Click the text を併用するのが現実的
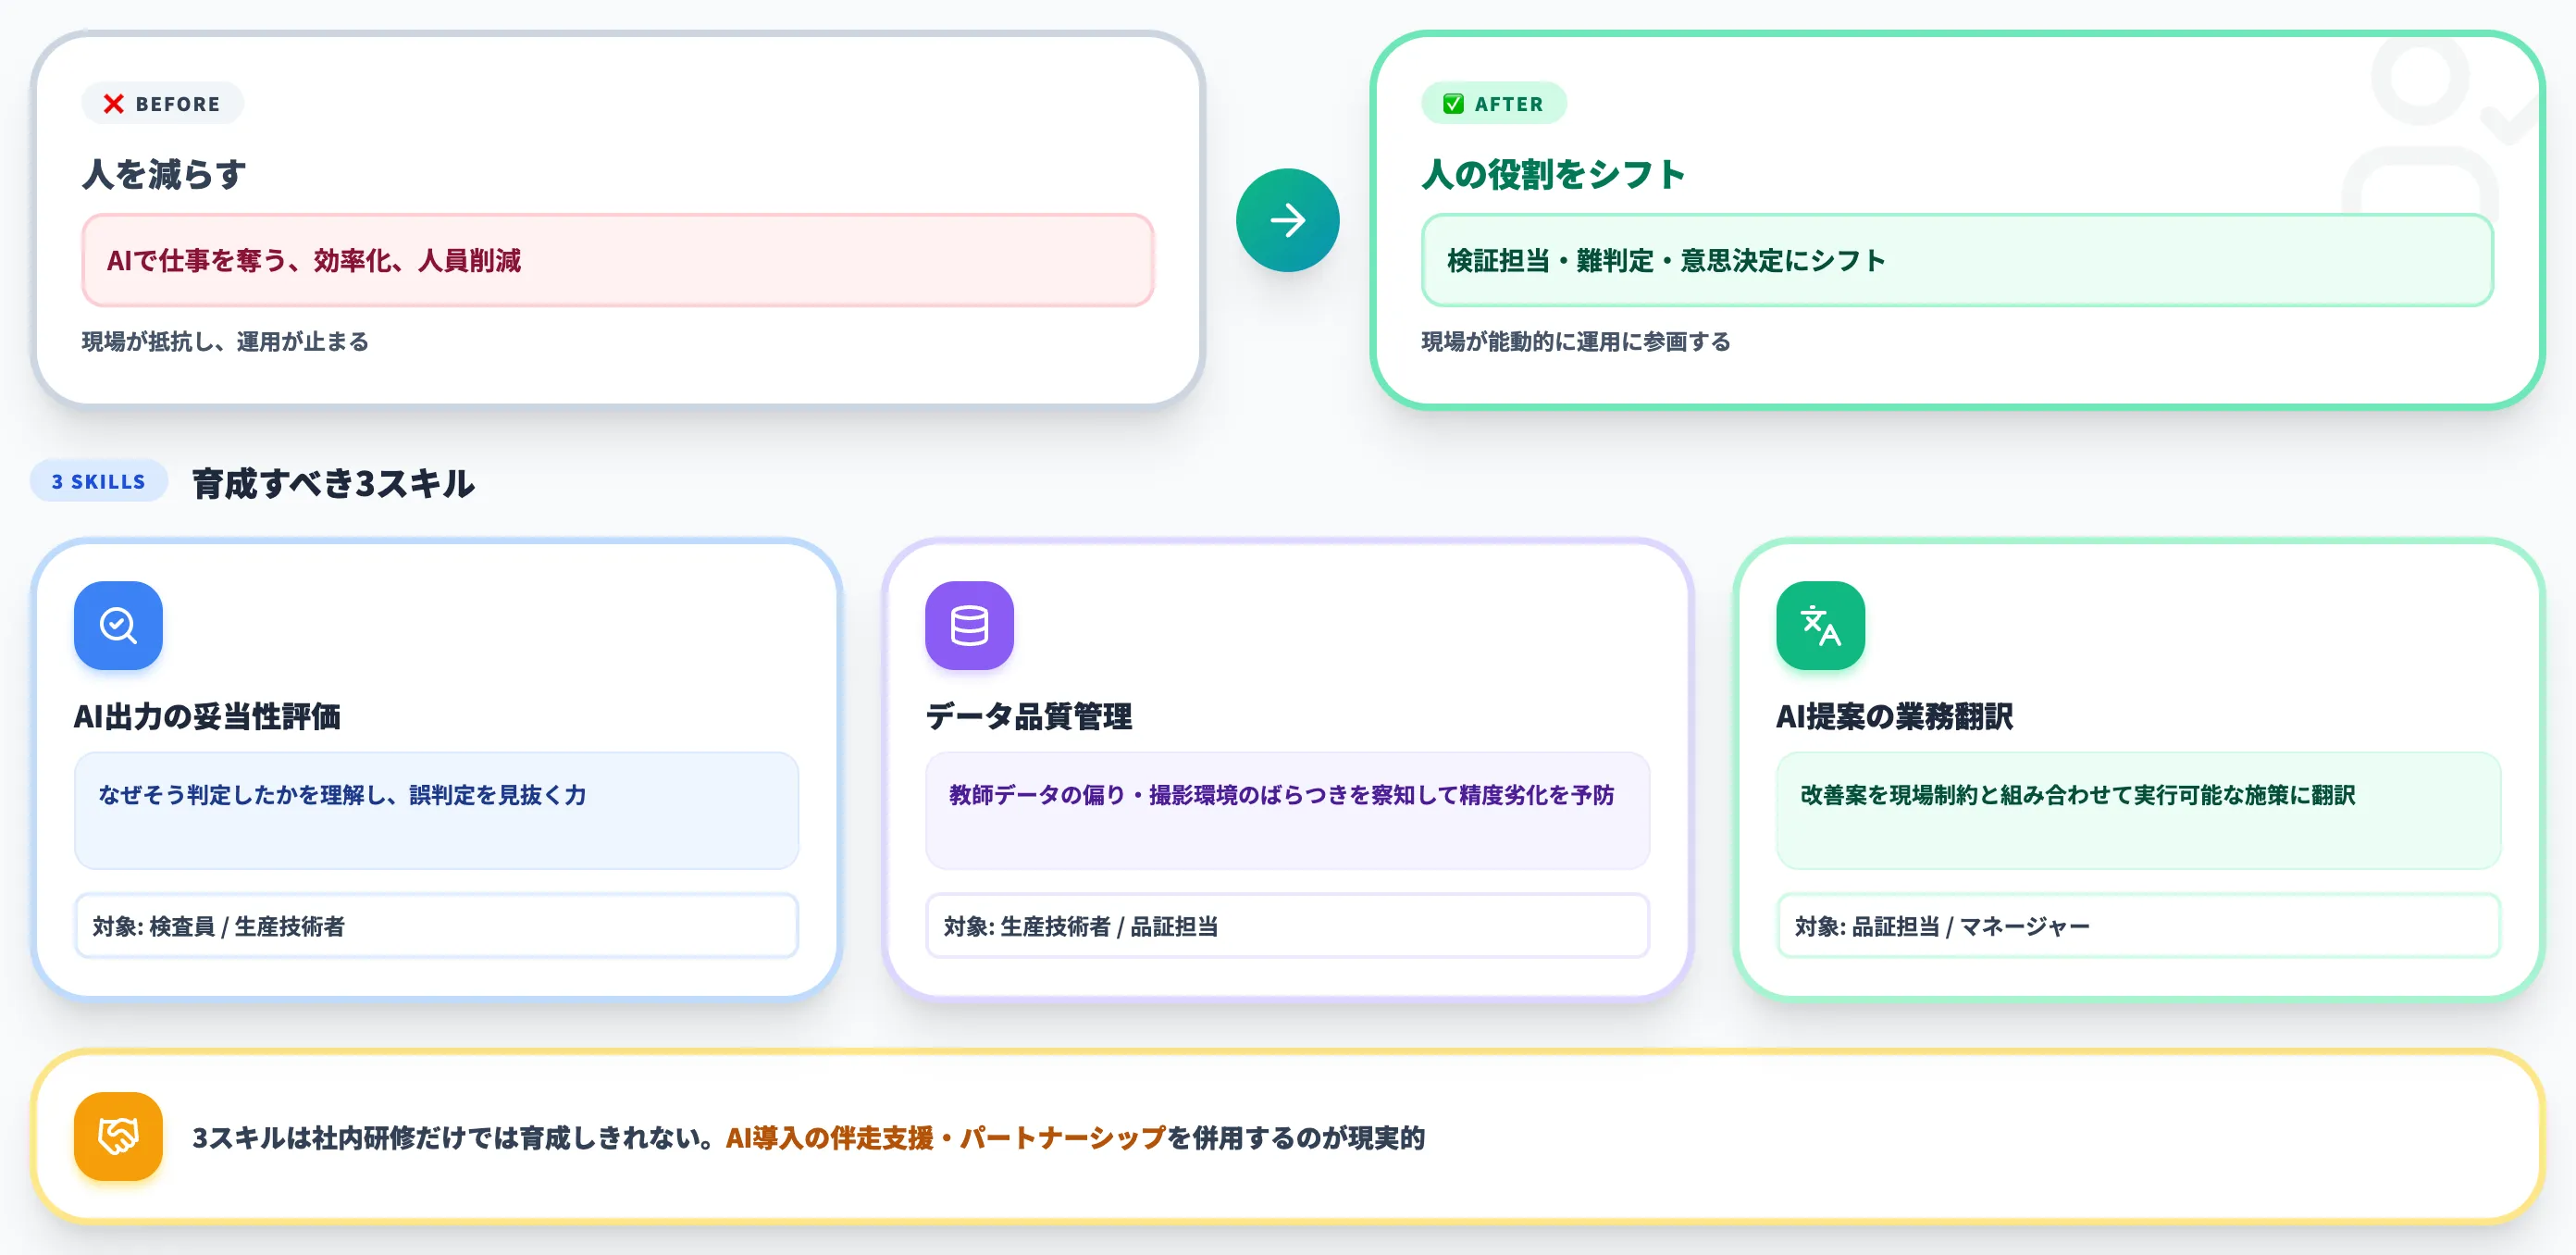This screenshot has width=2576, height=1255. (x=1296, y=1138)
